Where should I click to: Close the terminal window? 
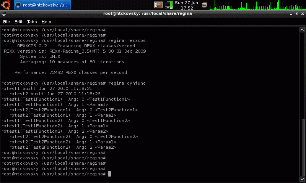(302, 14)
